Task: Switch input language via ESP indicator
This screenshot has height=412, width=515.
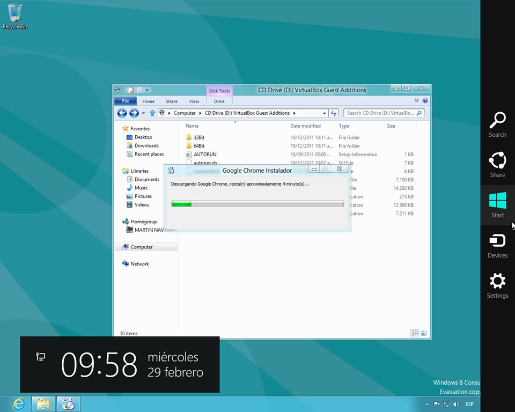Action: pyautogui.click(x=470, y=404)
